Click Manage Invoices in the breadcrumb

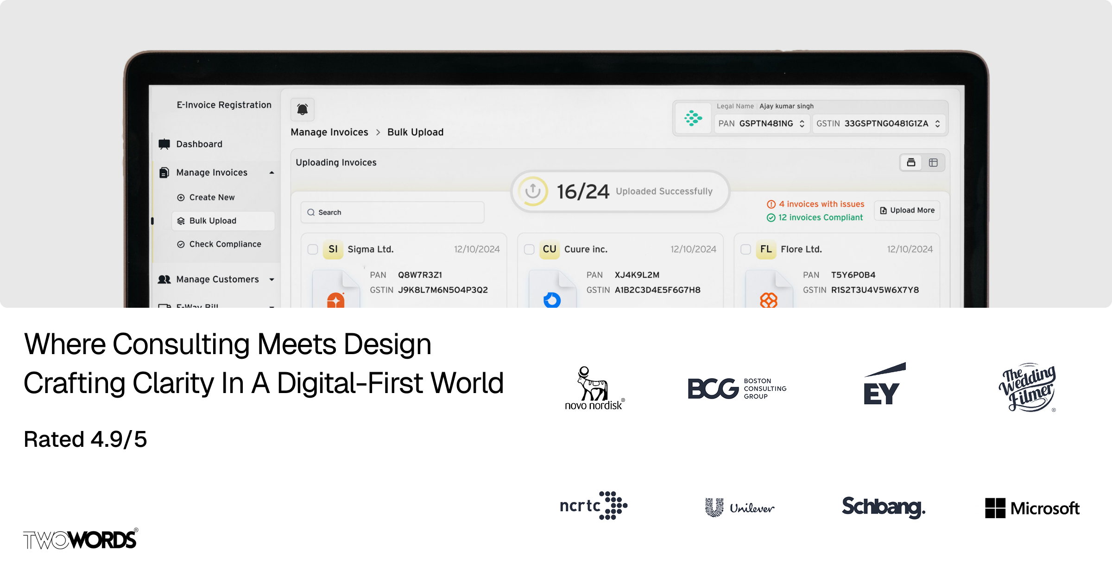tap(329, 132)
